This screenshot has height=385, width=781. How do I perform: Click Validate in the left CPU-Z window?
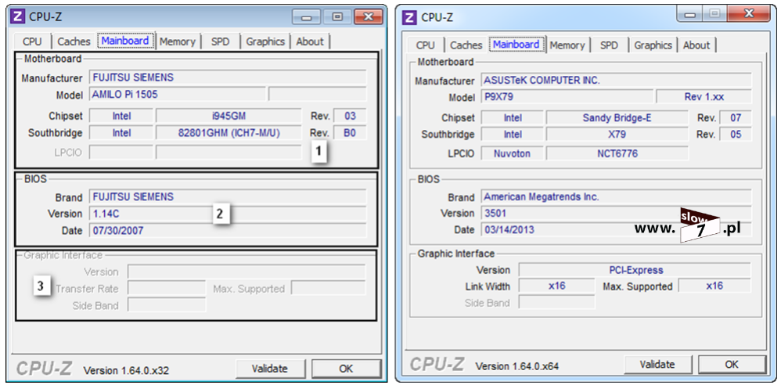[269, 369]
